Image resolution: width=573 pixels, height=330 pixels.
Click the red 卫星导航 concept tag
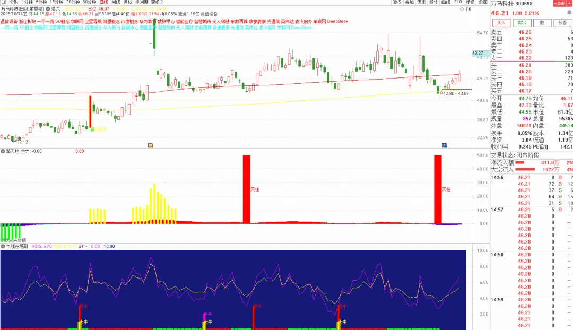tap(93, 22)
